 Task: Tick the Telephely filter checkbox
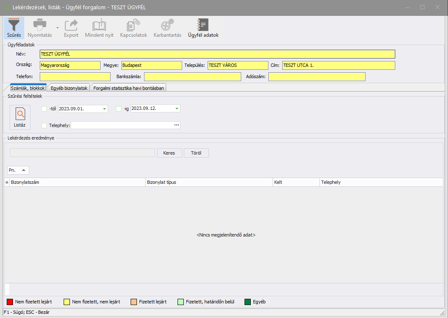coord(44,125)
